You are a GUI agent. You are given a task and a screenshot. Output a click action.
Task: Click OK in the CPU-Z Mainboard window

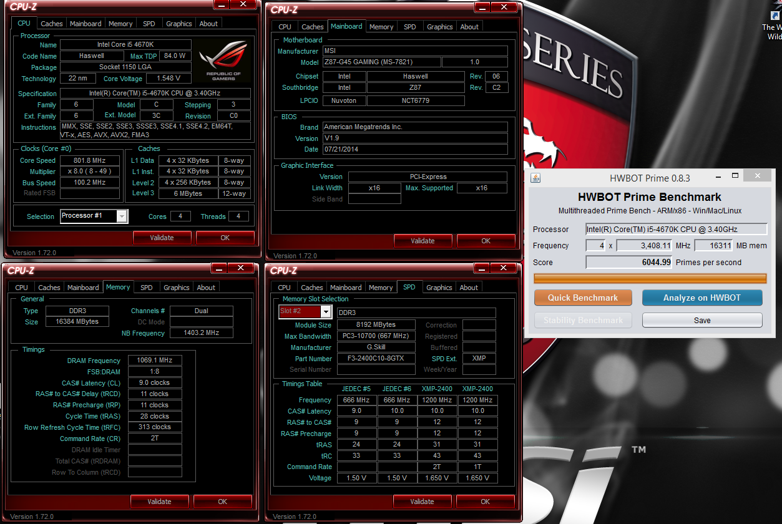coord(486,241)
